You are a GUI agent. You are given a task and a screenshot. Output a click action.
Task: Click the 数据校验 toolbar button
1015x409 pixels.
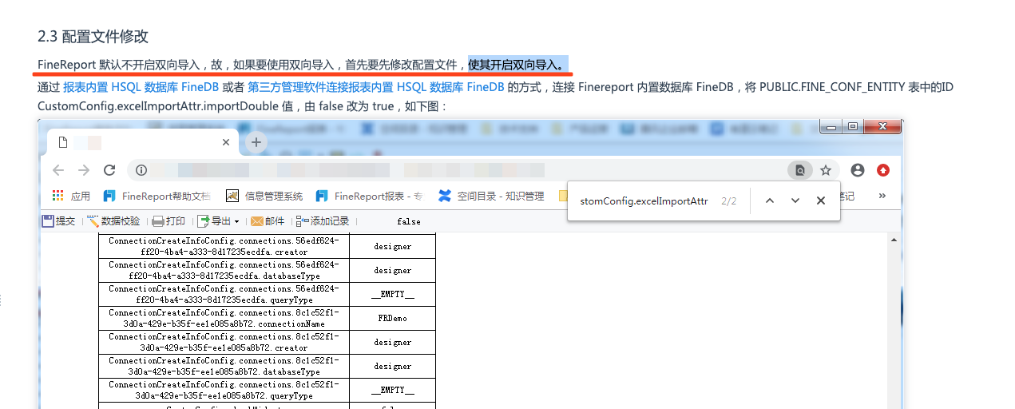113,221
